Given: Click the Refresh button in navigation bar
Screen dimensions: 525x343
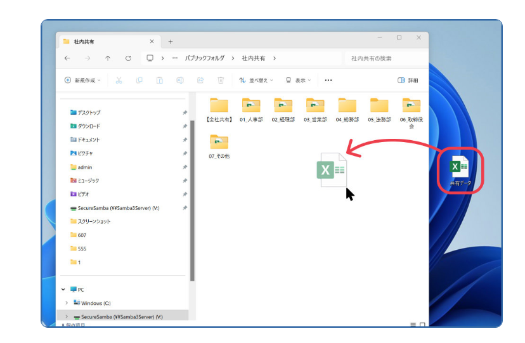Looking at the screenshot, I should tap(128, 58).
